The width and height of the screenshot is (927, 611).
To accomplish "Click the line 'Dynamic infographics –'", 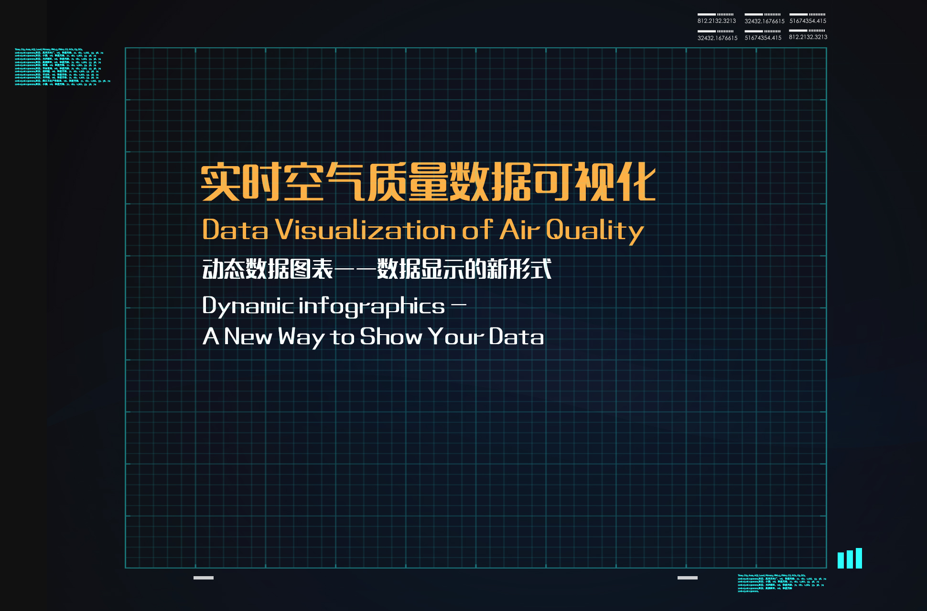I will (334, 306).
